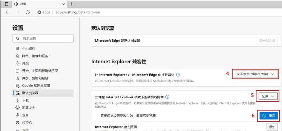The image size is (282, 131).
Task: Click the download arrow icon beside 下载
Action: (x=17, y=101)
